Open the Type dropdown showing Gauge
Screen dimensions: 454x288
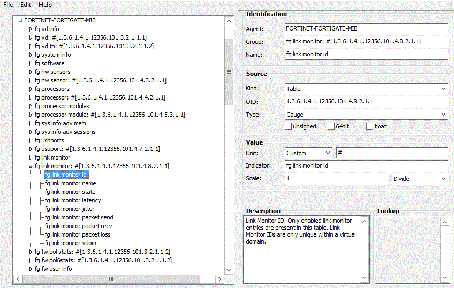366,115
